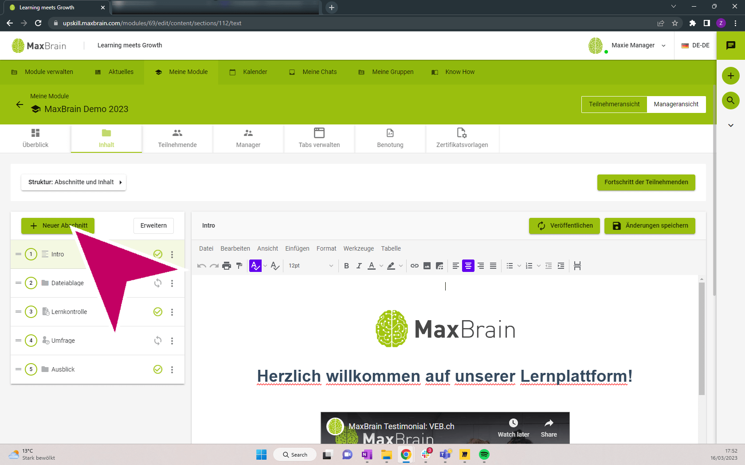The height and width of the screenshot is (465, 745).
Task: Click the insert image icon
Action: (427, 266)
